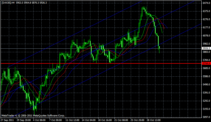
Task: Click the 5391.0 price axis label
Action: (x=206, y=92)
